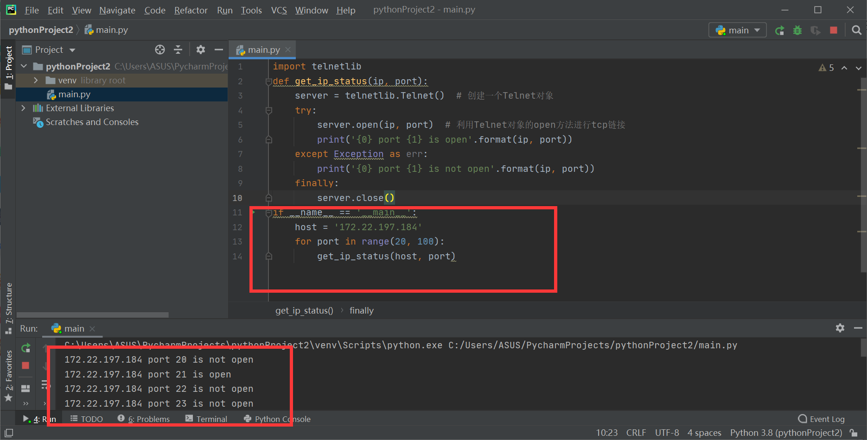
Task: Click the Run console vertical scrollbar
Action: [863, 347]
